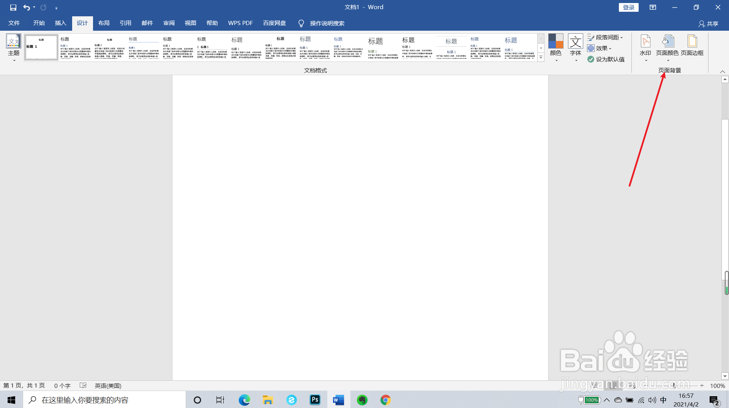Screen dimensions: 729x408
Task: Click language indicator 英语(美国)
Action: click(x=108, y=386)
